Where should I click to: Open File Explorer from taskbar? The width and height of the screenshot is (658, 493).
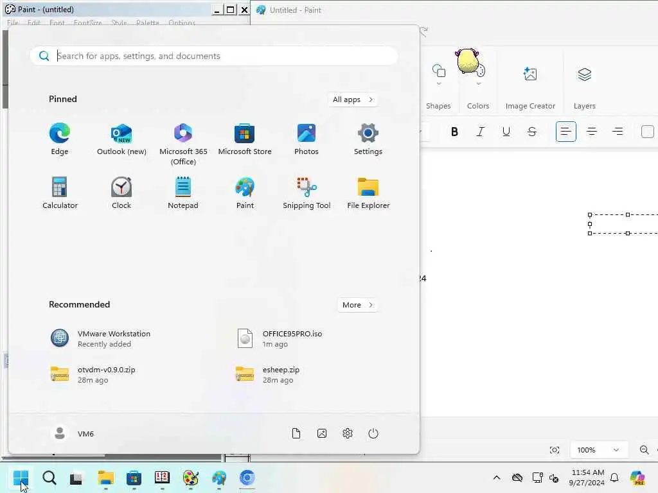(106, 478)
